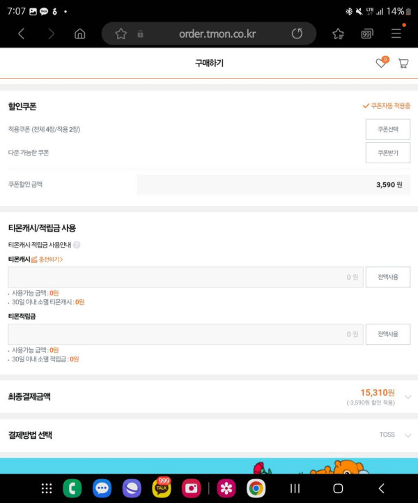Viewport: 418px width, 503px height.
Task: Bookmark page with star in address bar
Action: pyautogui.click(x=121, y=33)
